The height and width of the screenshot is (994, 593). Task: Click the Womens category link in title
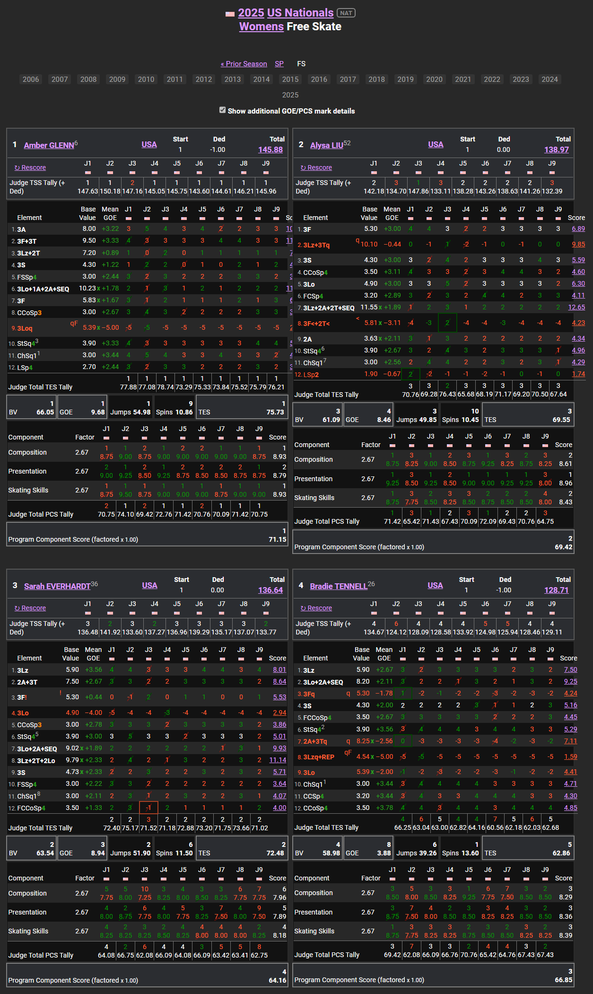(261, 26)
